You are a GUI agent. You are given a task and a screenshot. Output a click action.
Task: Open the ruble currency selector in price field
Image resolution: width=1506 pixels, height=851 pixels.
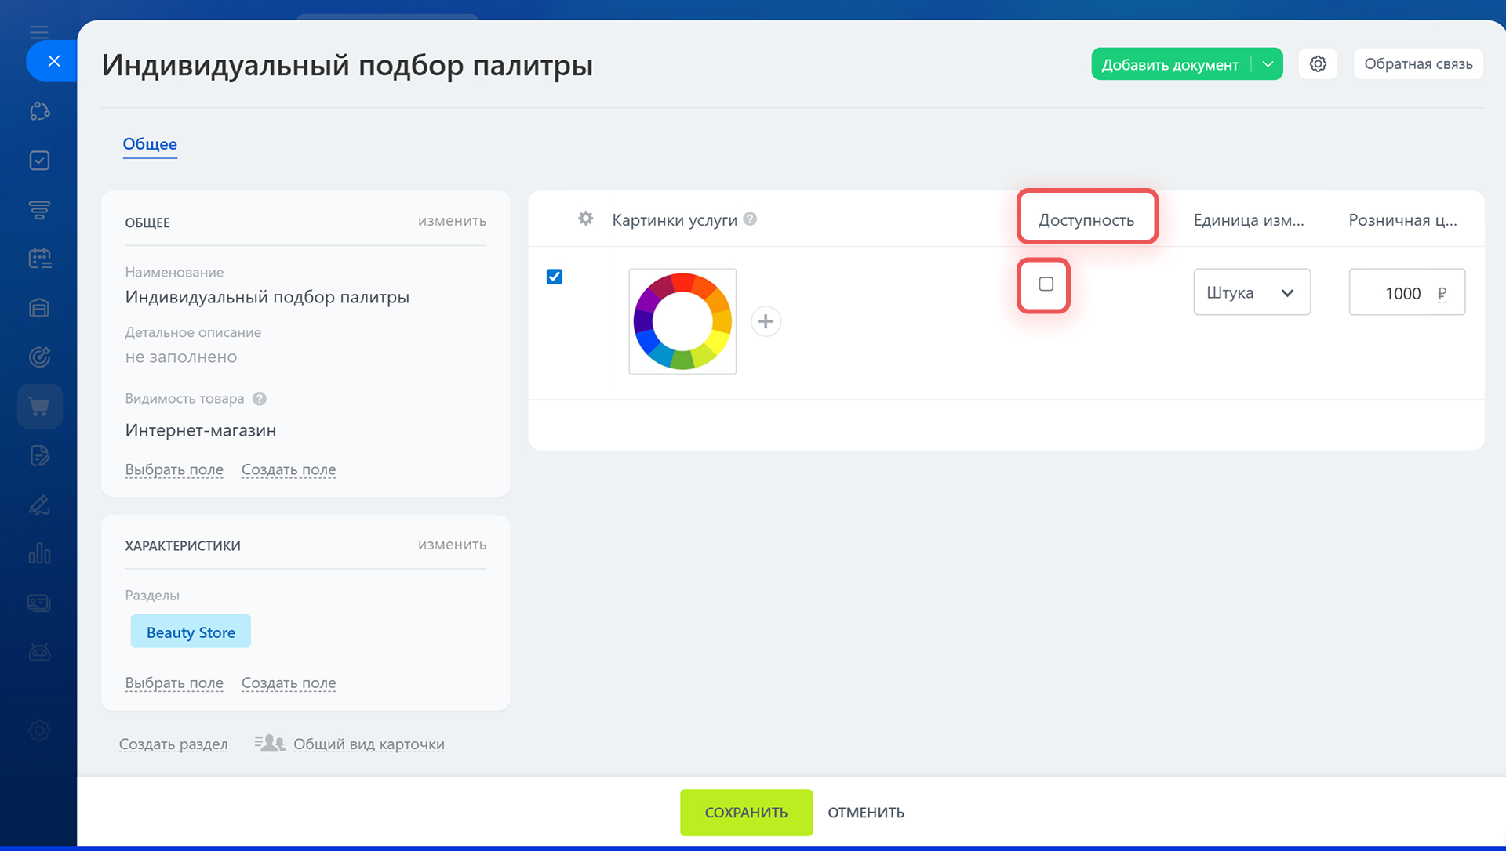pos(1442,293)
